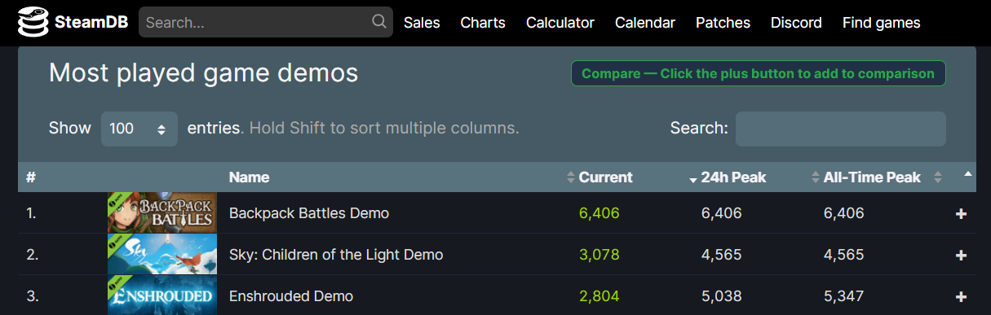Focus the table Search filter field
Image resolution: width=991 pixels, height=315 pixels.
(841, 129)
